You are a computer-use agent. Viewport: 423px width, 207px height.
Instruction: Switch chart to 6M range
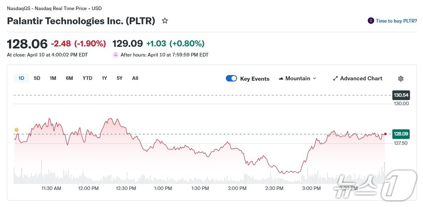pyautogui.click(x=69, y=78)
